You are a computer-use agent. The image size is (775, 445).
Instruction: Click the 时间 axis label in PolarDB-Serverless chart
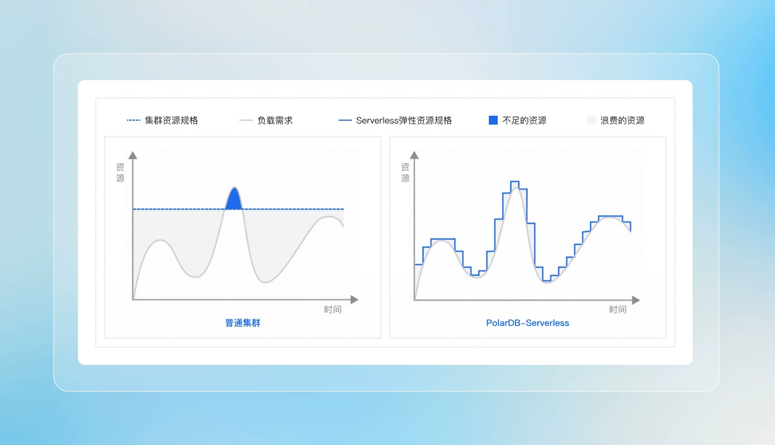(x=618, y=309)
